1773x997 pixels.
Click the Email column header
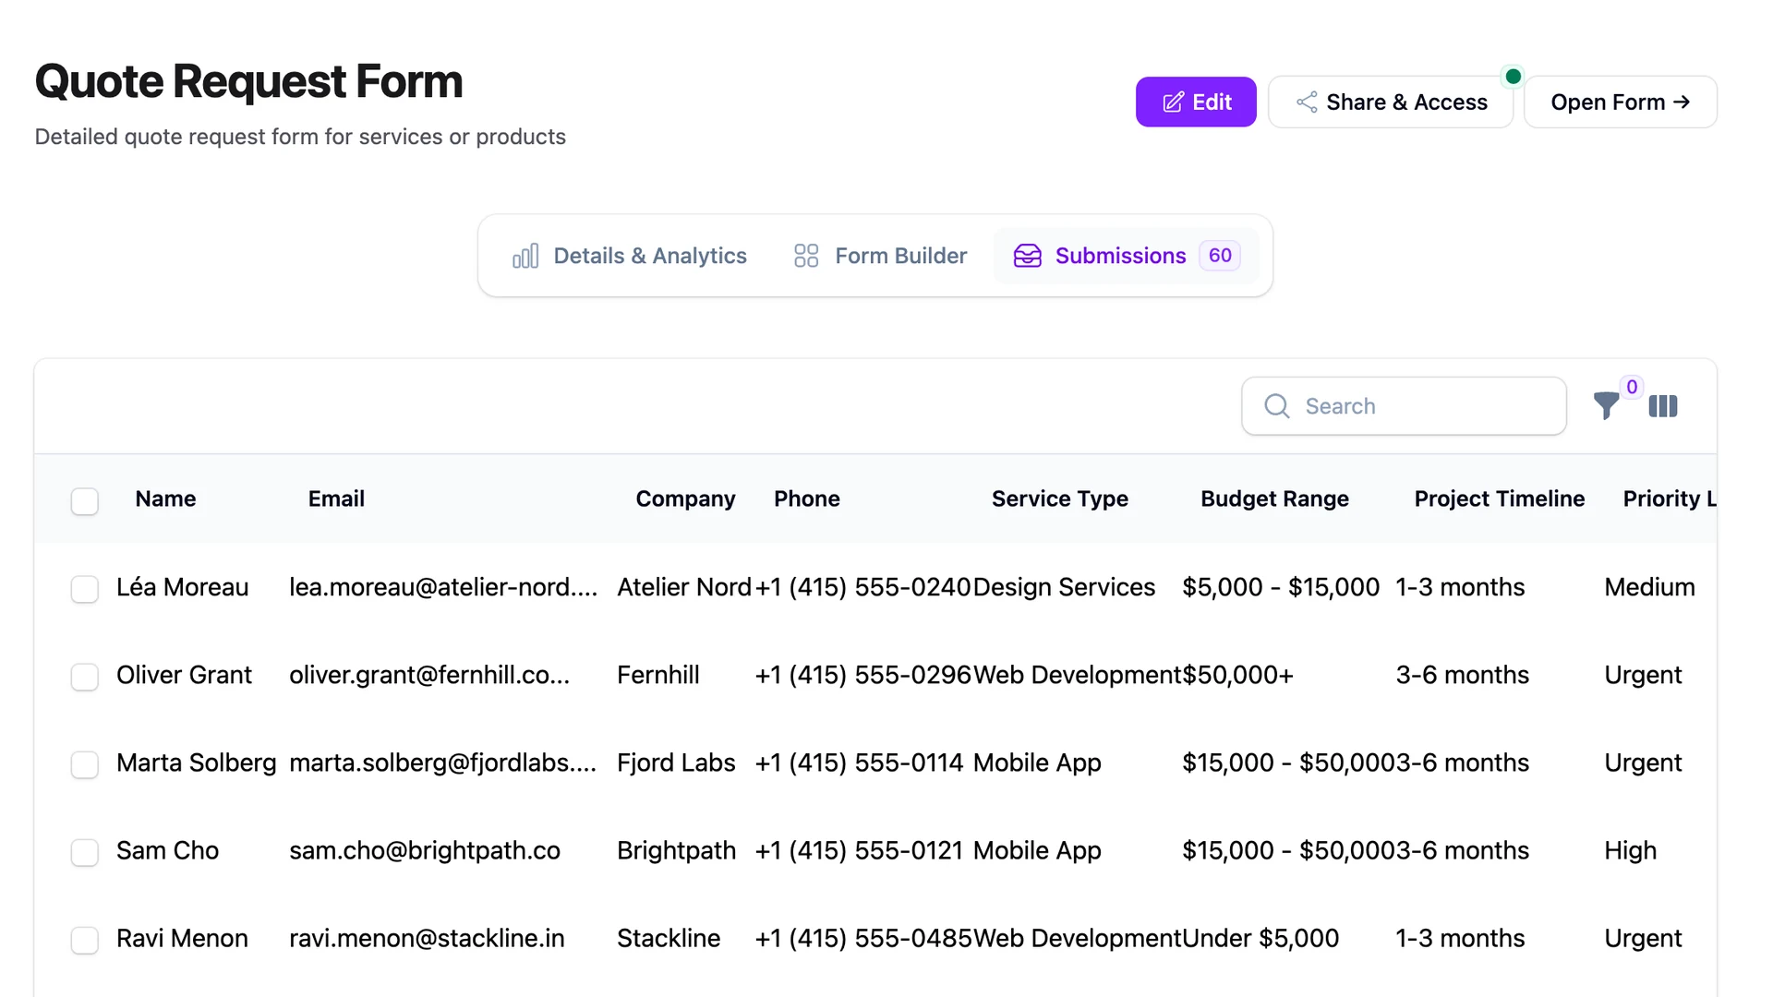pyautogui.click(x=336, y=498)
